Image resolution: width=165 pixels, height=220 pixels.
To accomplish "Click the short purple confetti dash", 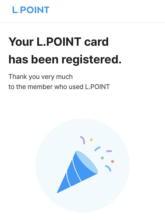I will click(x=109, y=151).
